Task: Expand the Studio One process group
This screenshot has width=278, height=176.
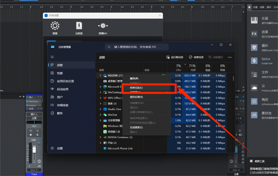Action: coord(101,109)
